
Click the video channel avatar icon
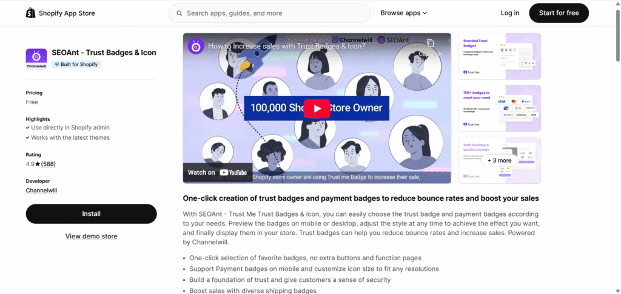click(196, 46)
